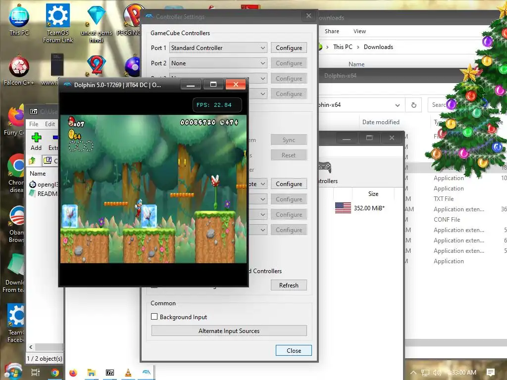Viewport: 507px width, 380px height.
Task: Click the Sync button in Controller Settings
Action: point(289,140)
